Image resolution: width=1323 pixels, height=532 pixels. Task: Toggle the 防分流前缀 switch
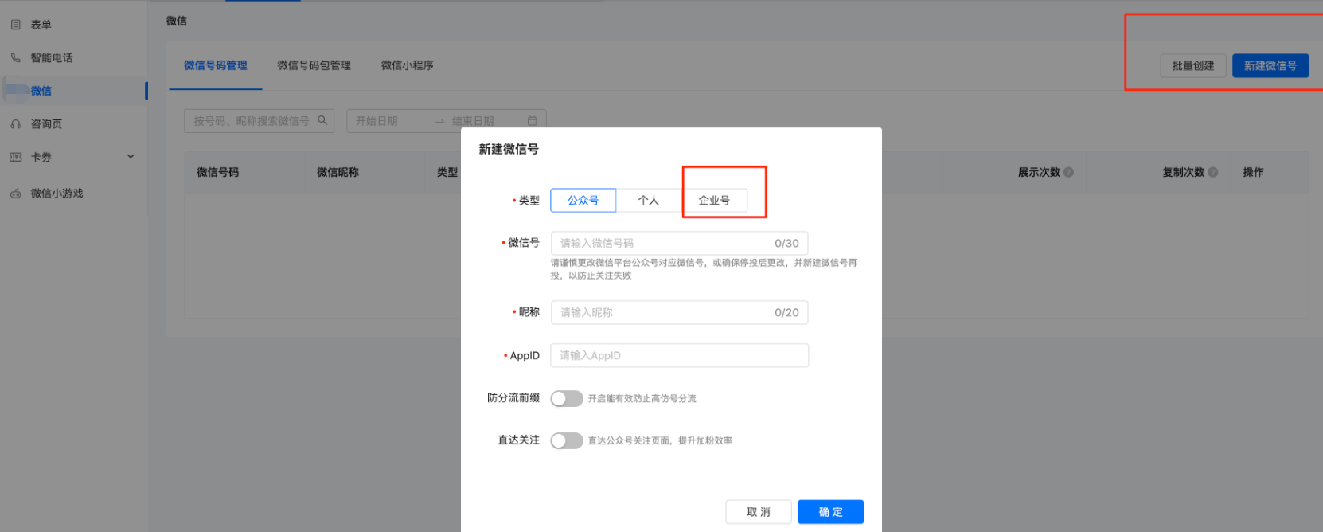click(x=567, y=398)
